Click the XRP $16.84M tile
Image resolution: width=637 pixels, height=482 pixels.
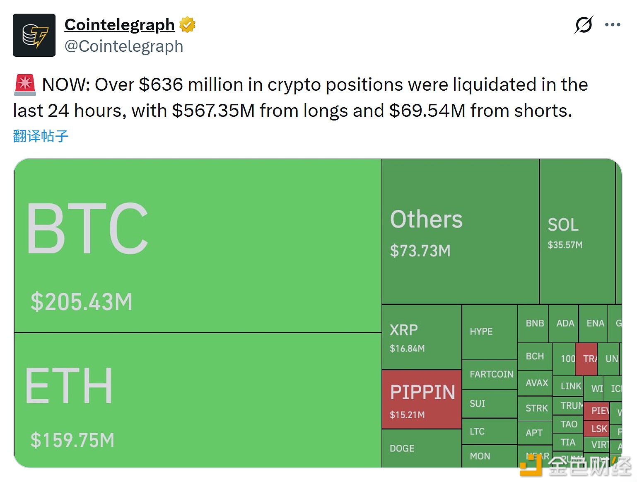point(421,337)
